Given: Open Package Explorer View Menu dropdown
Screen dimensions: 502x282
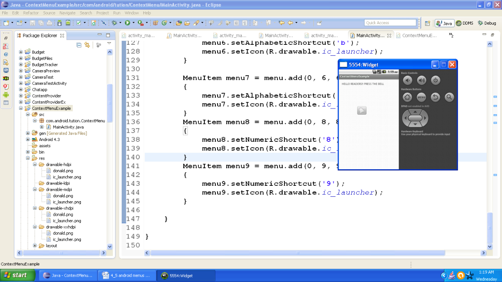Looking at the screenshot, I should point(109,43).
